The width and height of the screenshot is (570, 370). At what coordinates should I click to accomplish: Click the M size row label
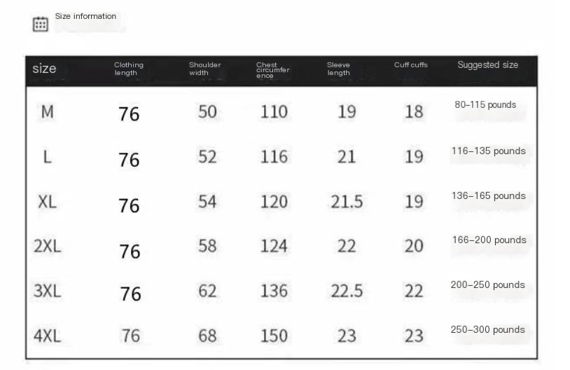(47, 112)
